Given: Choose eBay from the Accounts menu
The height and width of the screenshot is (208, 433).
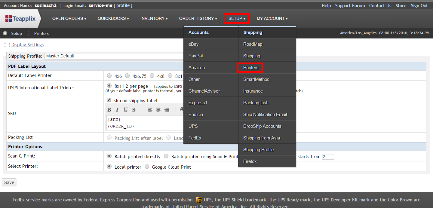Looking at the screenshot, I should coord(211,44).
